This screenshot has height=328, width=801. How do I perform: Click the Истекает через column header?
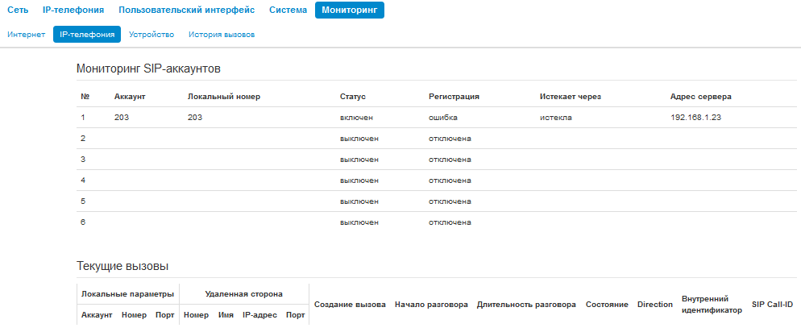coord(571,97)
